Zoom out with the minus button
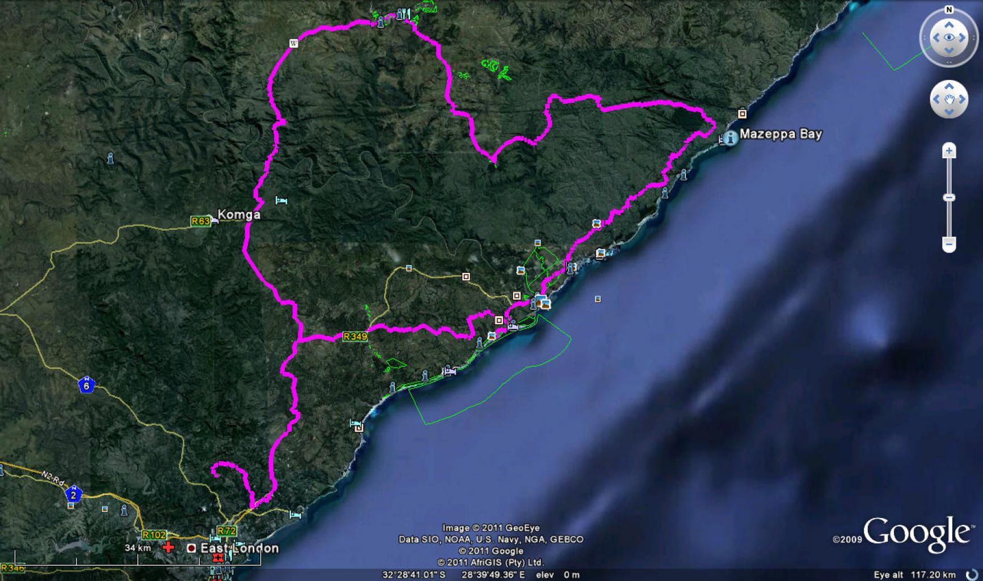 pos(949,245)
